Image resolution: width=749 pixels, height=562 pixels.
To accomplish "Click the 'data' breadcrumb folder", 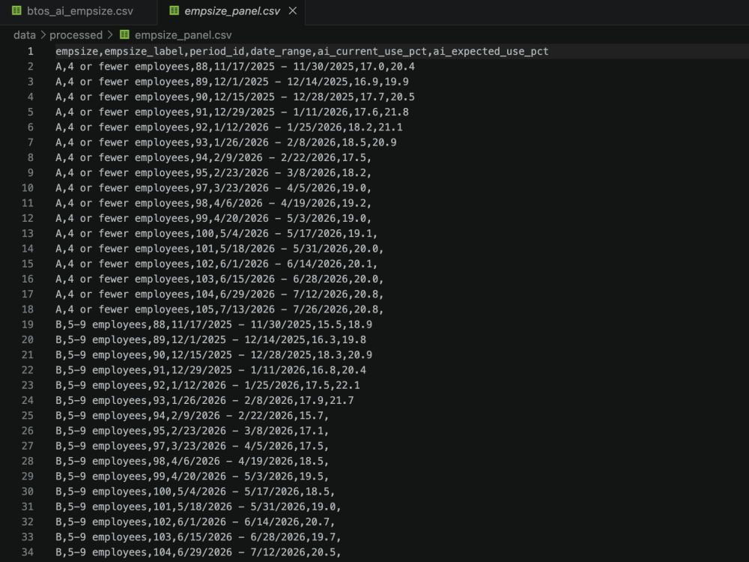I will [x=25, y=35].
